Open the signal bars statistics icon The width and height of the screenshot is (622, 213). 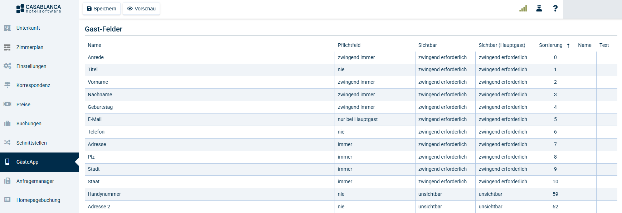(523, 9)
